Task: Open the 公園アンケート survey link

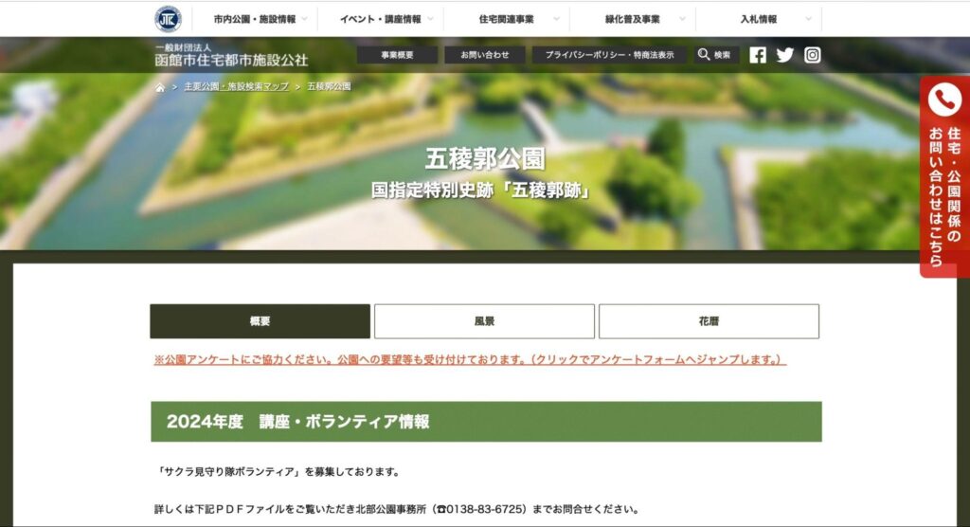Action: click(470, 359)
